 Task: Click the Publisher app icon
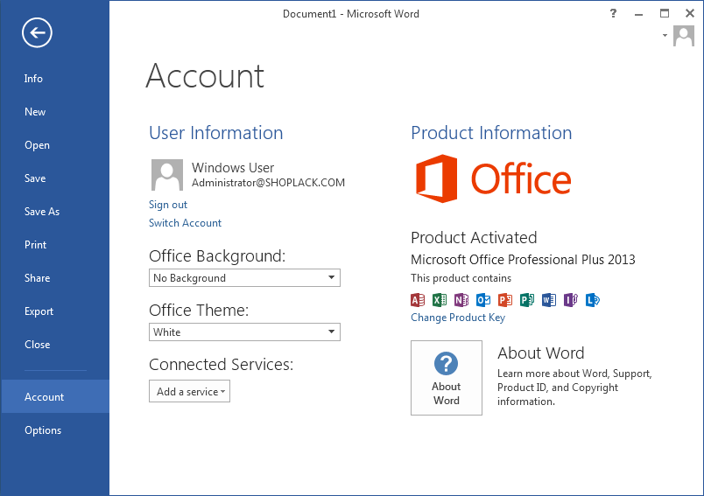pyautogui.click(x=526, y=299)
